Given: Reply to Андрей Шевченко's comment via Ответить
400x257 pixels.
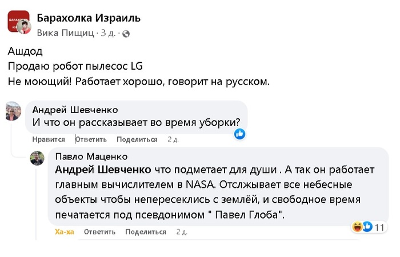Looking at the screenshot, I should point(91,139).
